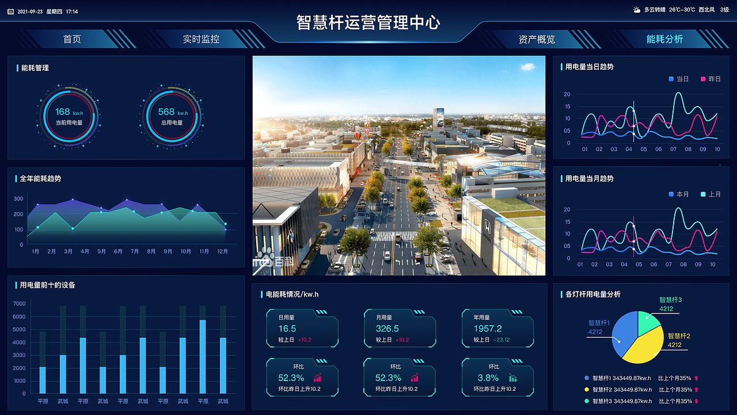Viewport: 737px width, 415px height.
Task: Select the 能耗分析 tab
Action: point(664,39)
